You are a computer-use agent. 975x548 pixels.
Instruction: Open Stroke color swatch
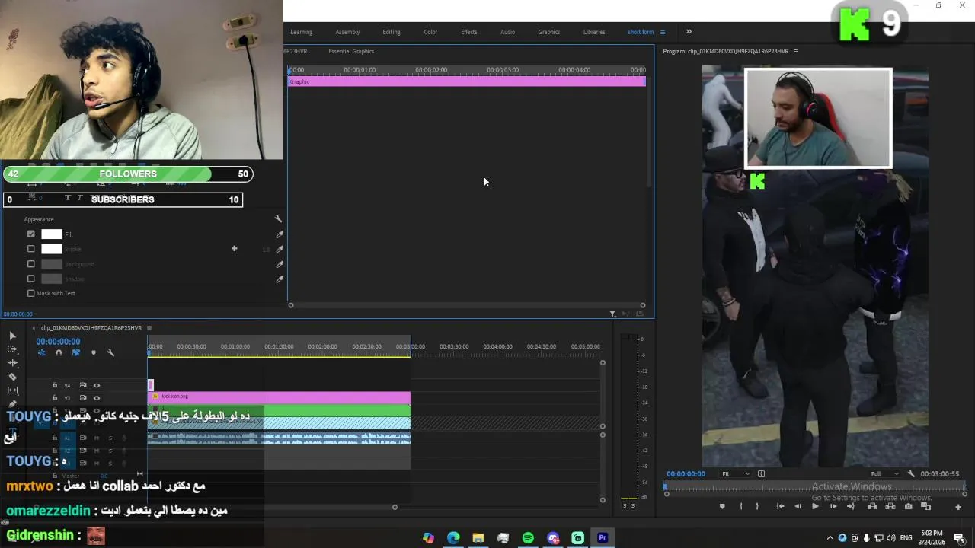tap(51, 249)
